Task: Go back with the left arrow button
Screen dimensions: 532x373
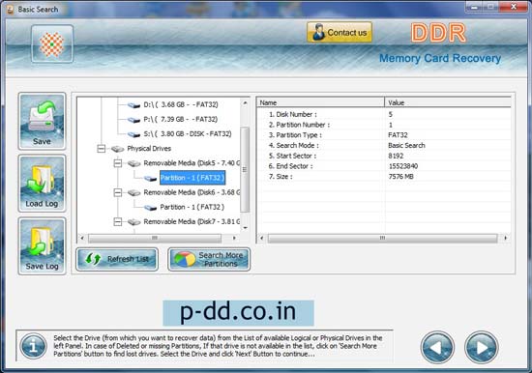Action: point(437,347)
